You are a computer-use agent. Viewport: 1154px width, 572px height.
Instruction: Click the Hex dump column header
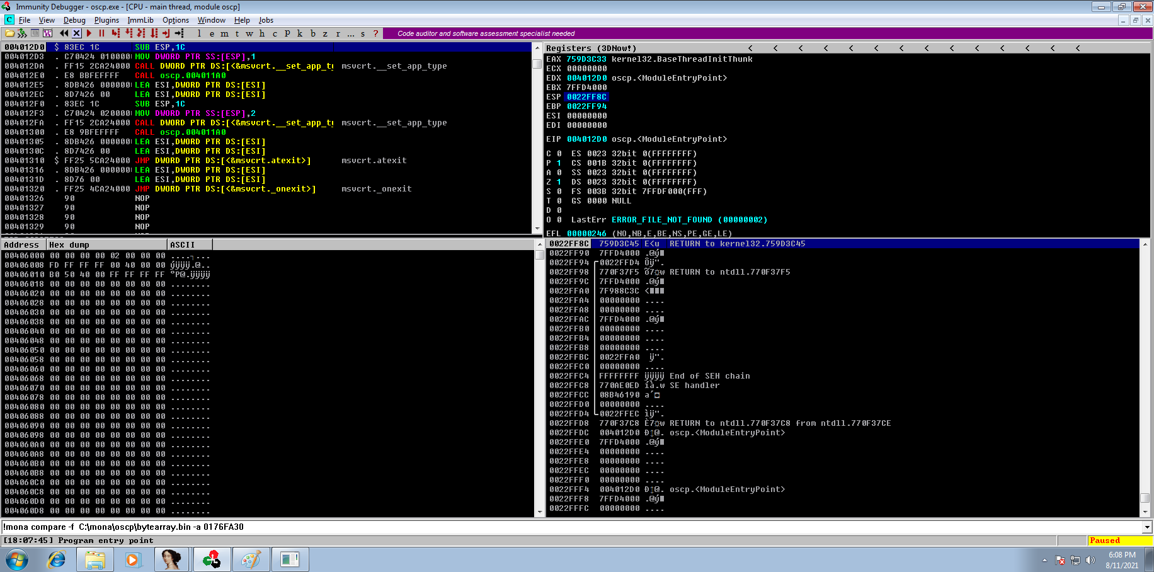(106, 244)
